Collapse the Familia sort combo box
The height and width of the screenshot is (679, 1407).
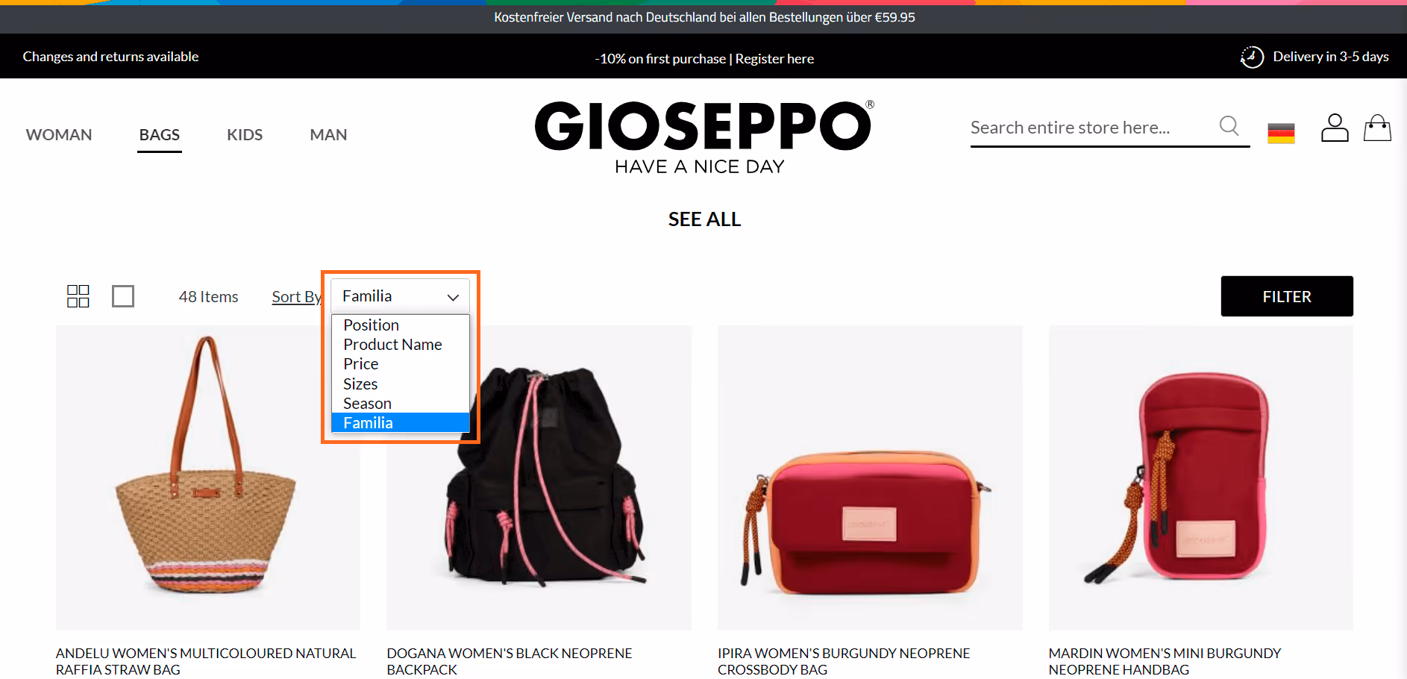coord(400,296)
